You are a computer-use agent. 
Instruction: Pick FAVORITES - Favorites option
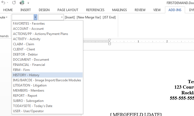(29, 24)
